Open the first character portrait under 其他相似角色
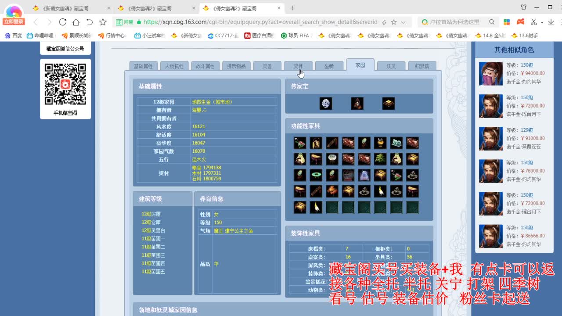 pos(490,75)
